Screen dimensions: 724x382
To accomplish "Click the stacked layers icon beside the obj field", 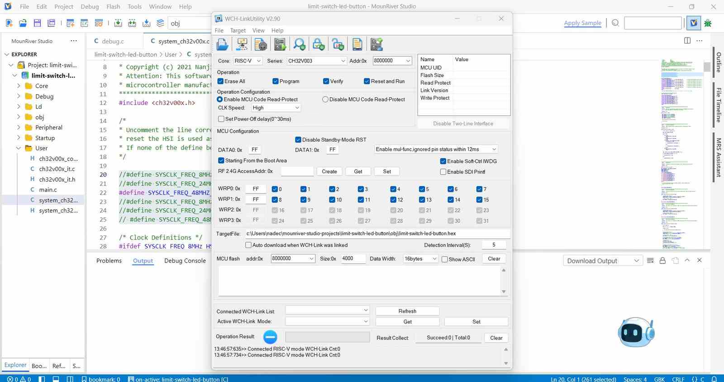I will 160,23.
